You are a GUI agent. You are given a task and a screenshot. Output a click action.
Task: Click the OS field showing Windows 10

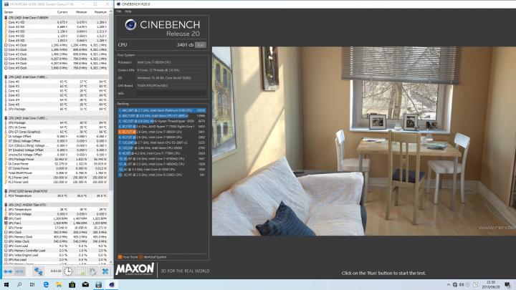pos(171,78)
